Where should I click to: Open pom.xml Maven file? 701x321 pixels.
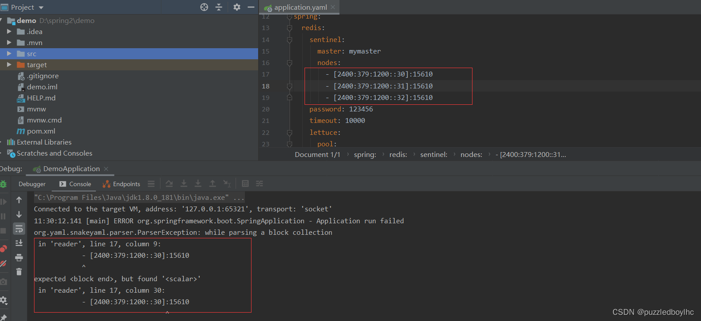click(41, 131)
